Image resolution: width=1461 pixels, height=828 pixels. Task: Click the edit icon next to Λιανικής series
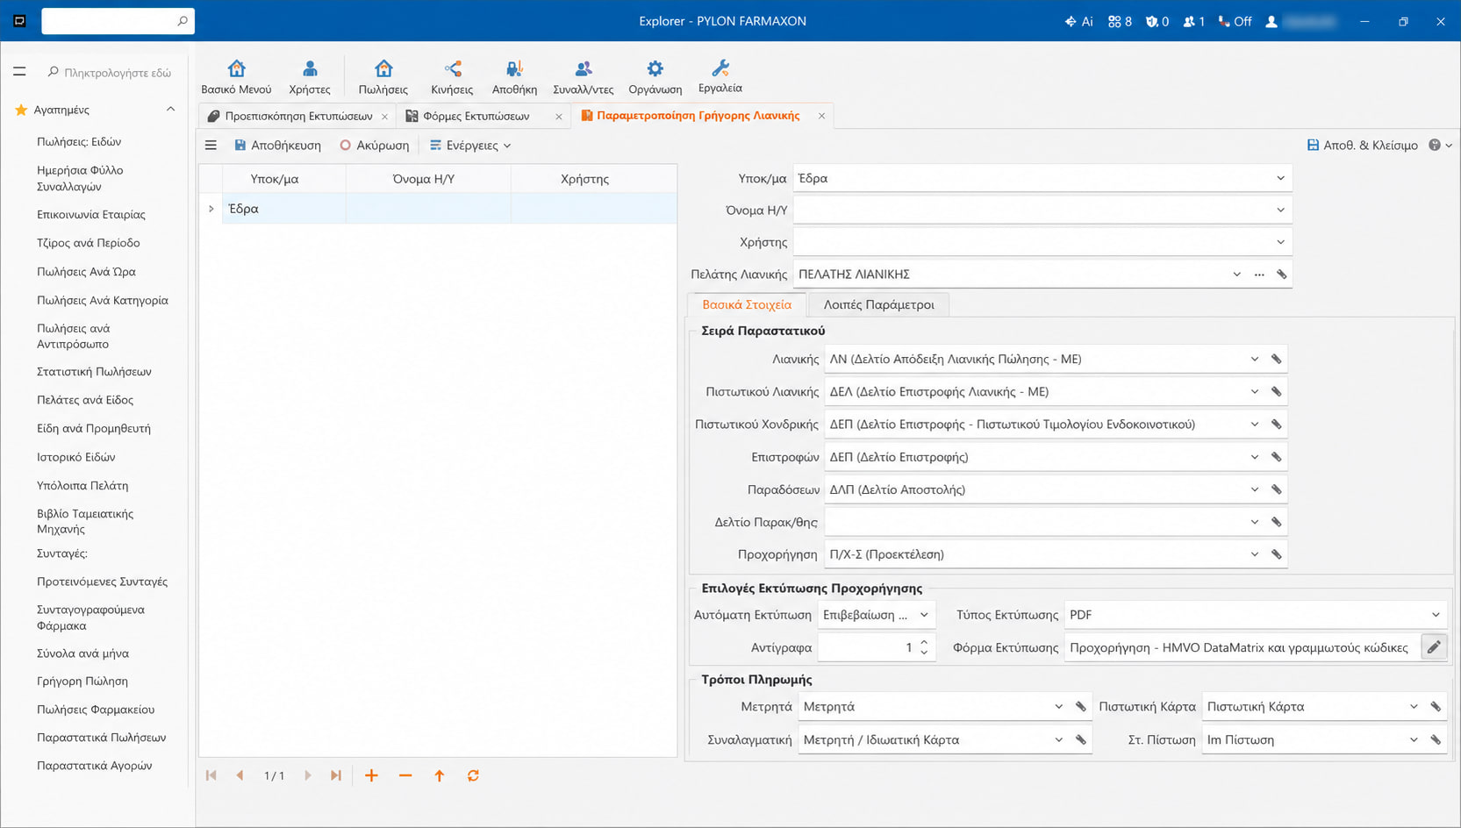pos(1277,360)
